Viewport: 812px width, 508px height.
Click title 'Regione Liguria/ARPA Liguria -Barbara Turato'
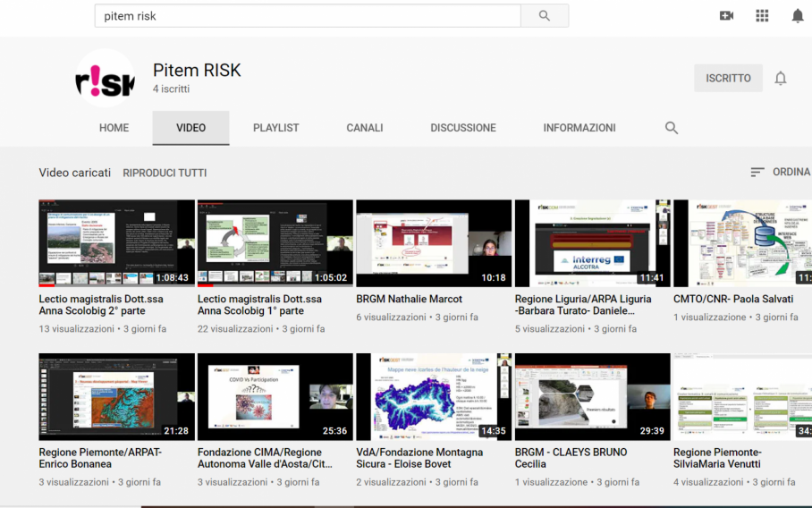(x=583, y=305)
